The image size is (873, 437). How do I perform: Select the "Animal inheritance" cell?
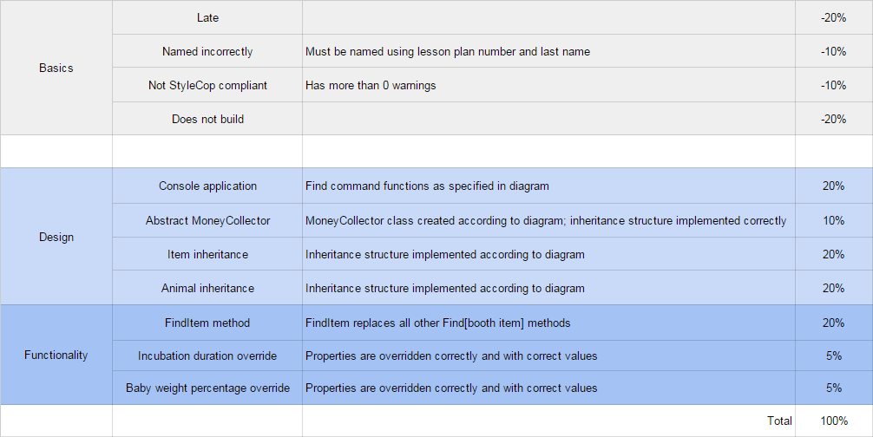tap(207, 288)
